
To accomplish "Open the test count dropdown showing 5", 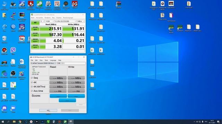I will [42, 21].
